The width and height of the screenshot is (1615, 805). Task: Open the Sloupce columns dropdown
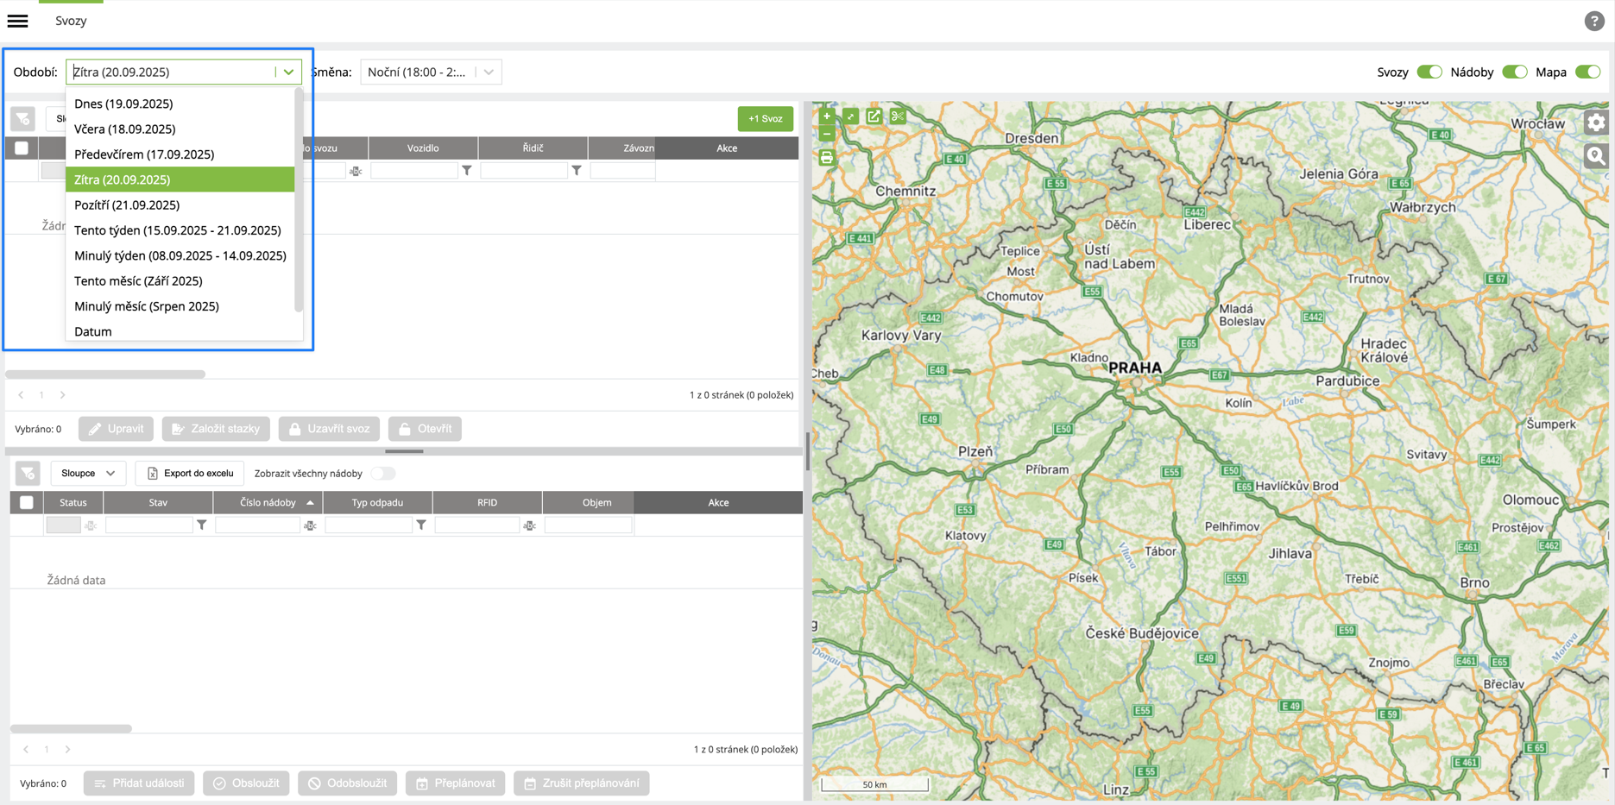[88, 473]
